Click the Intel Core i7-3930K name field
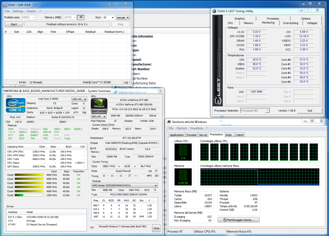329x236 pixels. pyautogui.click(x=48, y=99)
